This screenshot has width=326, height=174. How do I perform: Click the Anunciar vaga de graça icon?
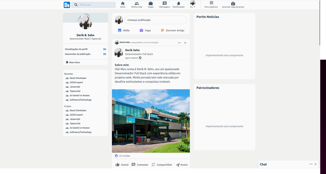tap(233, 4)
